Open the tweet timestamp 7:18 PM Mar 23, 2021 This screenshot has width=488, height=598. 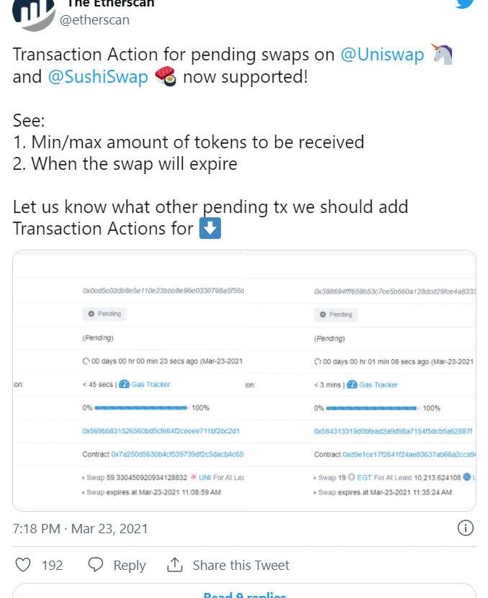[x=80, y=528]
